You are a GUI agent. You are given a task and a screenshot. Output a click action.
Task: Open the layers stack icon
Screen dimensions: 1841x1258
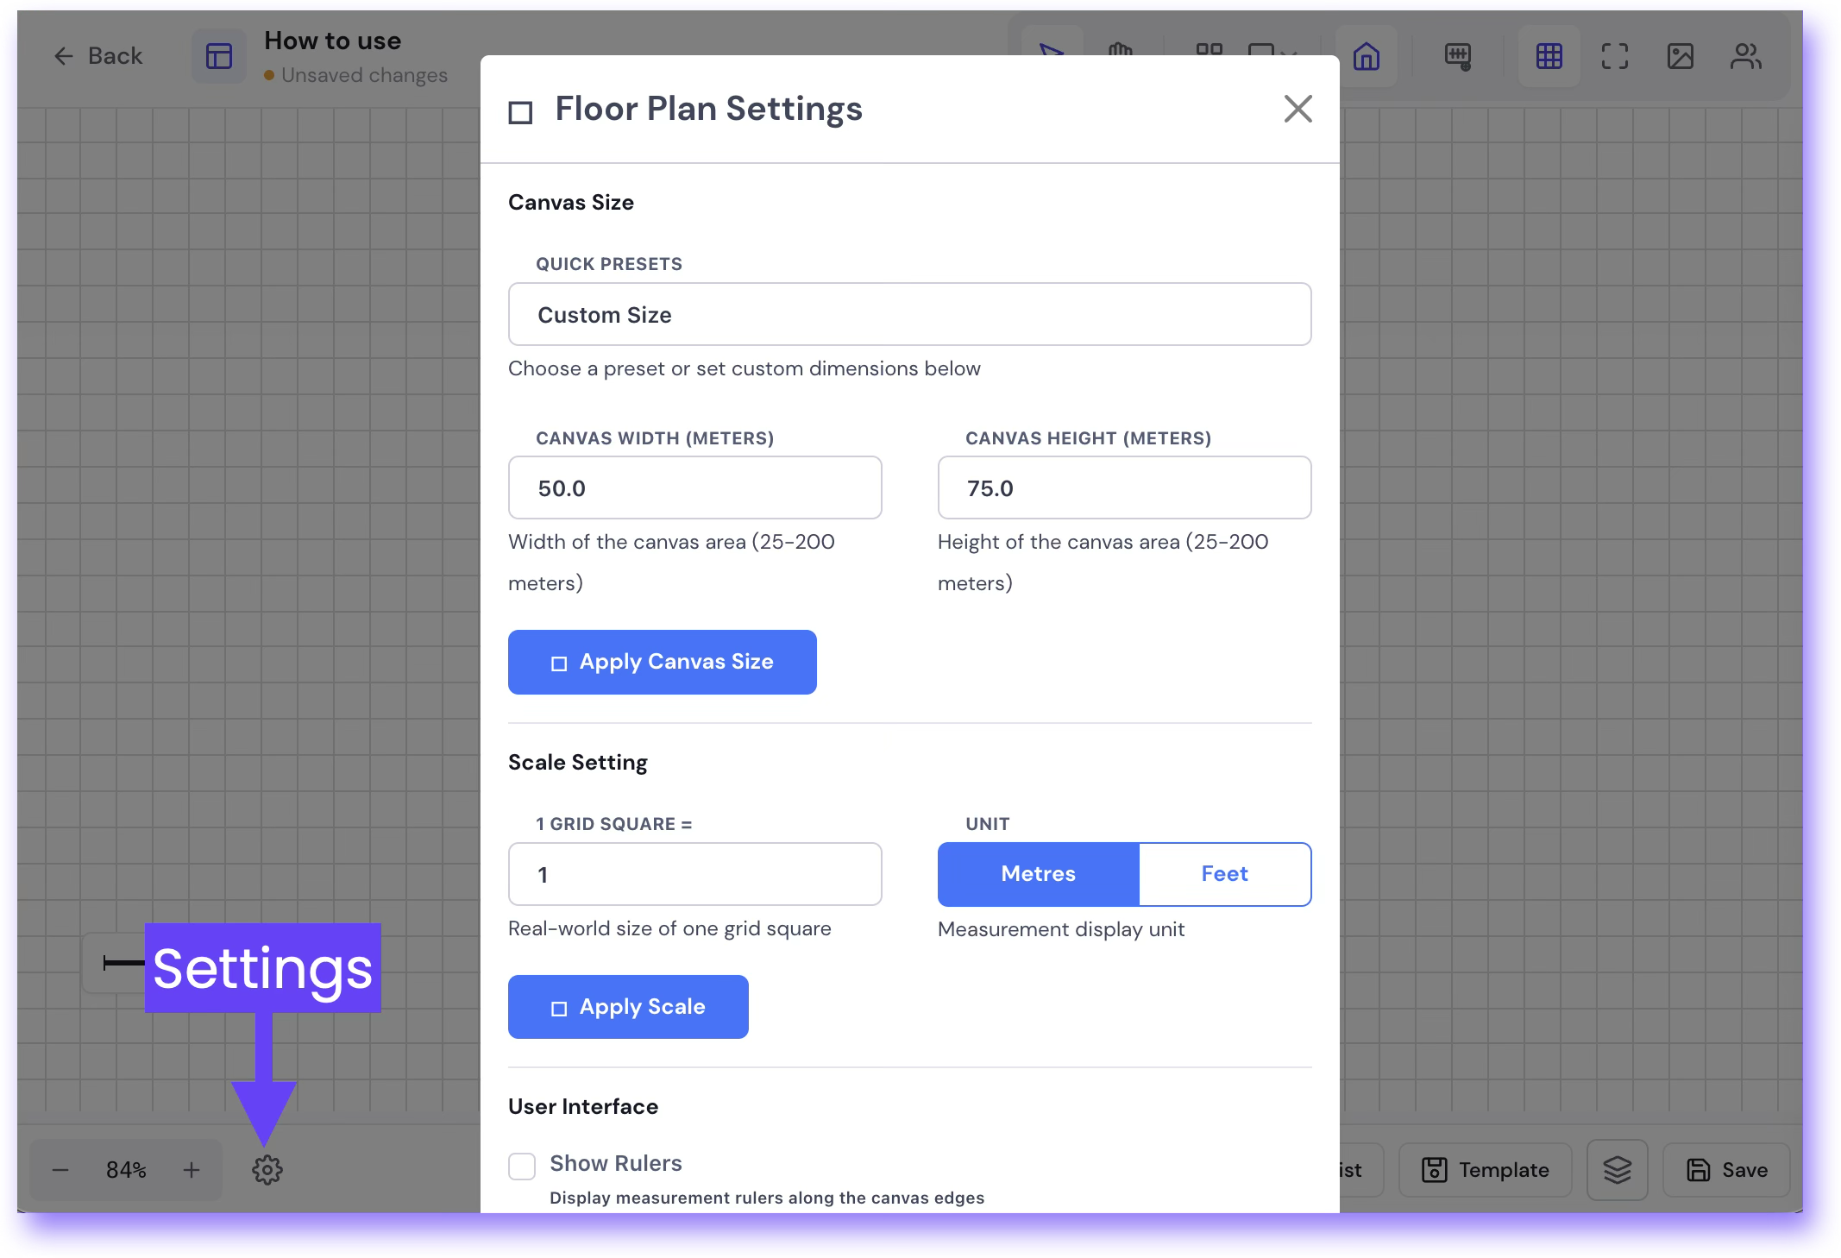coord(1618,1170)
